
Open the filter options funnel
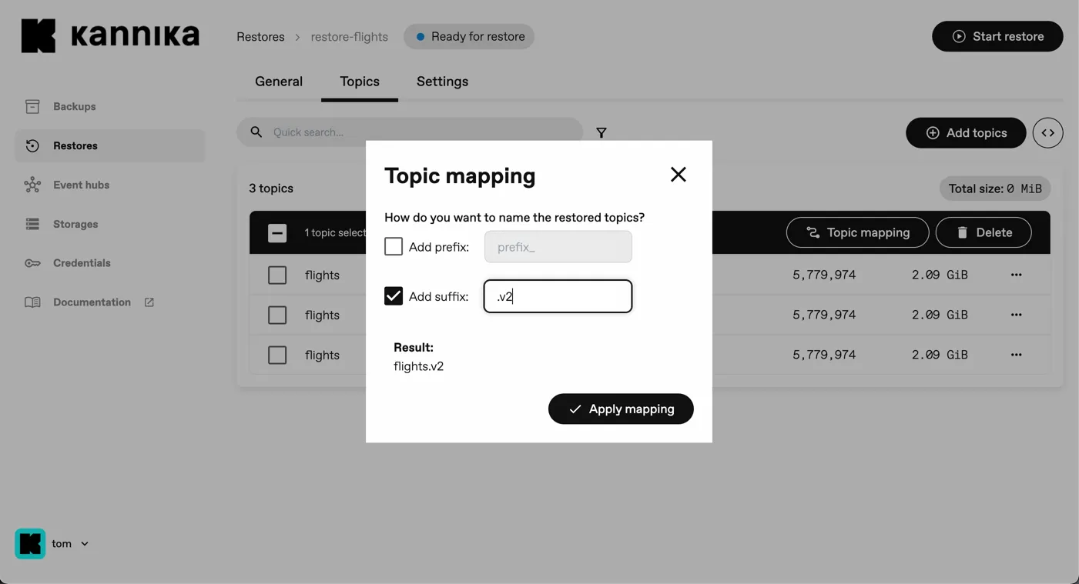pos(601,132)
